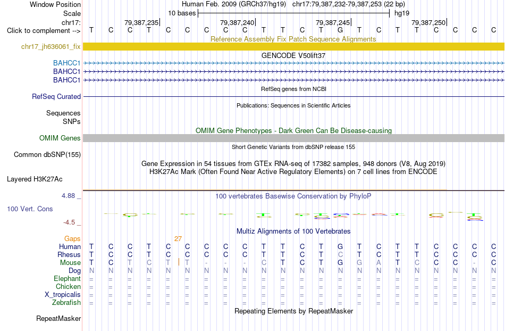This screenshot has height=331, width=505.
Task: Click the 4.88 conservation maximum value
Action: point(68,196)
